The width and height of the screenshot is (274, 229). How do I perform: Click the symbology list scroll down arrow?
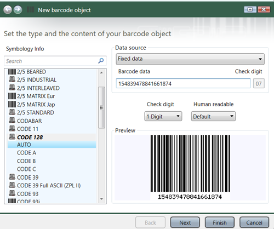click(101, 199)
